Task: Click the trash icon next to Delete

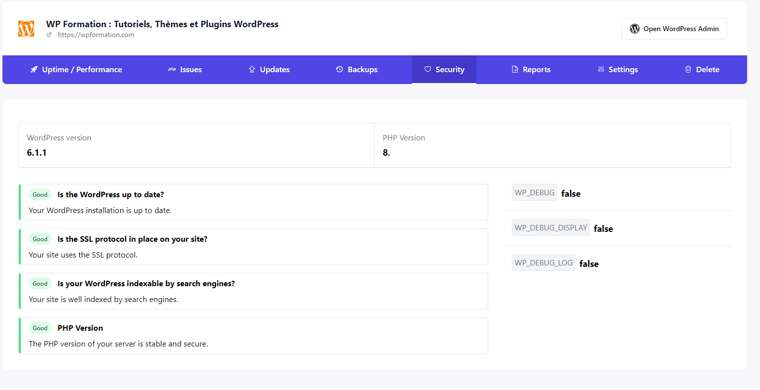Action: pyautogui.click(x=688, y=70)
